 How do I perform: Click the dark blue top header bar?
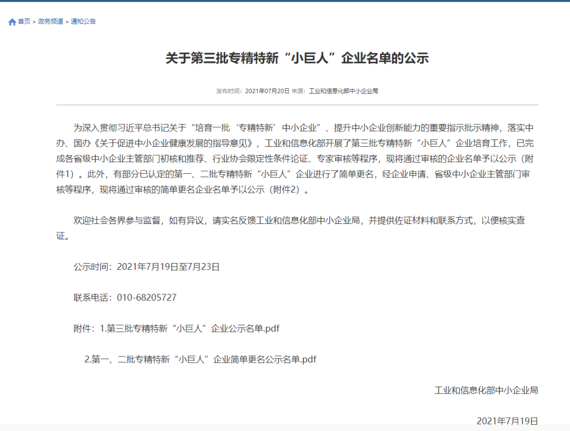[x=285, y=1]
